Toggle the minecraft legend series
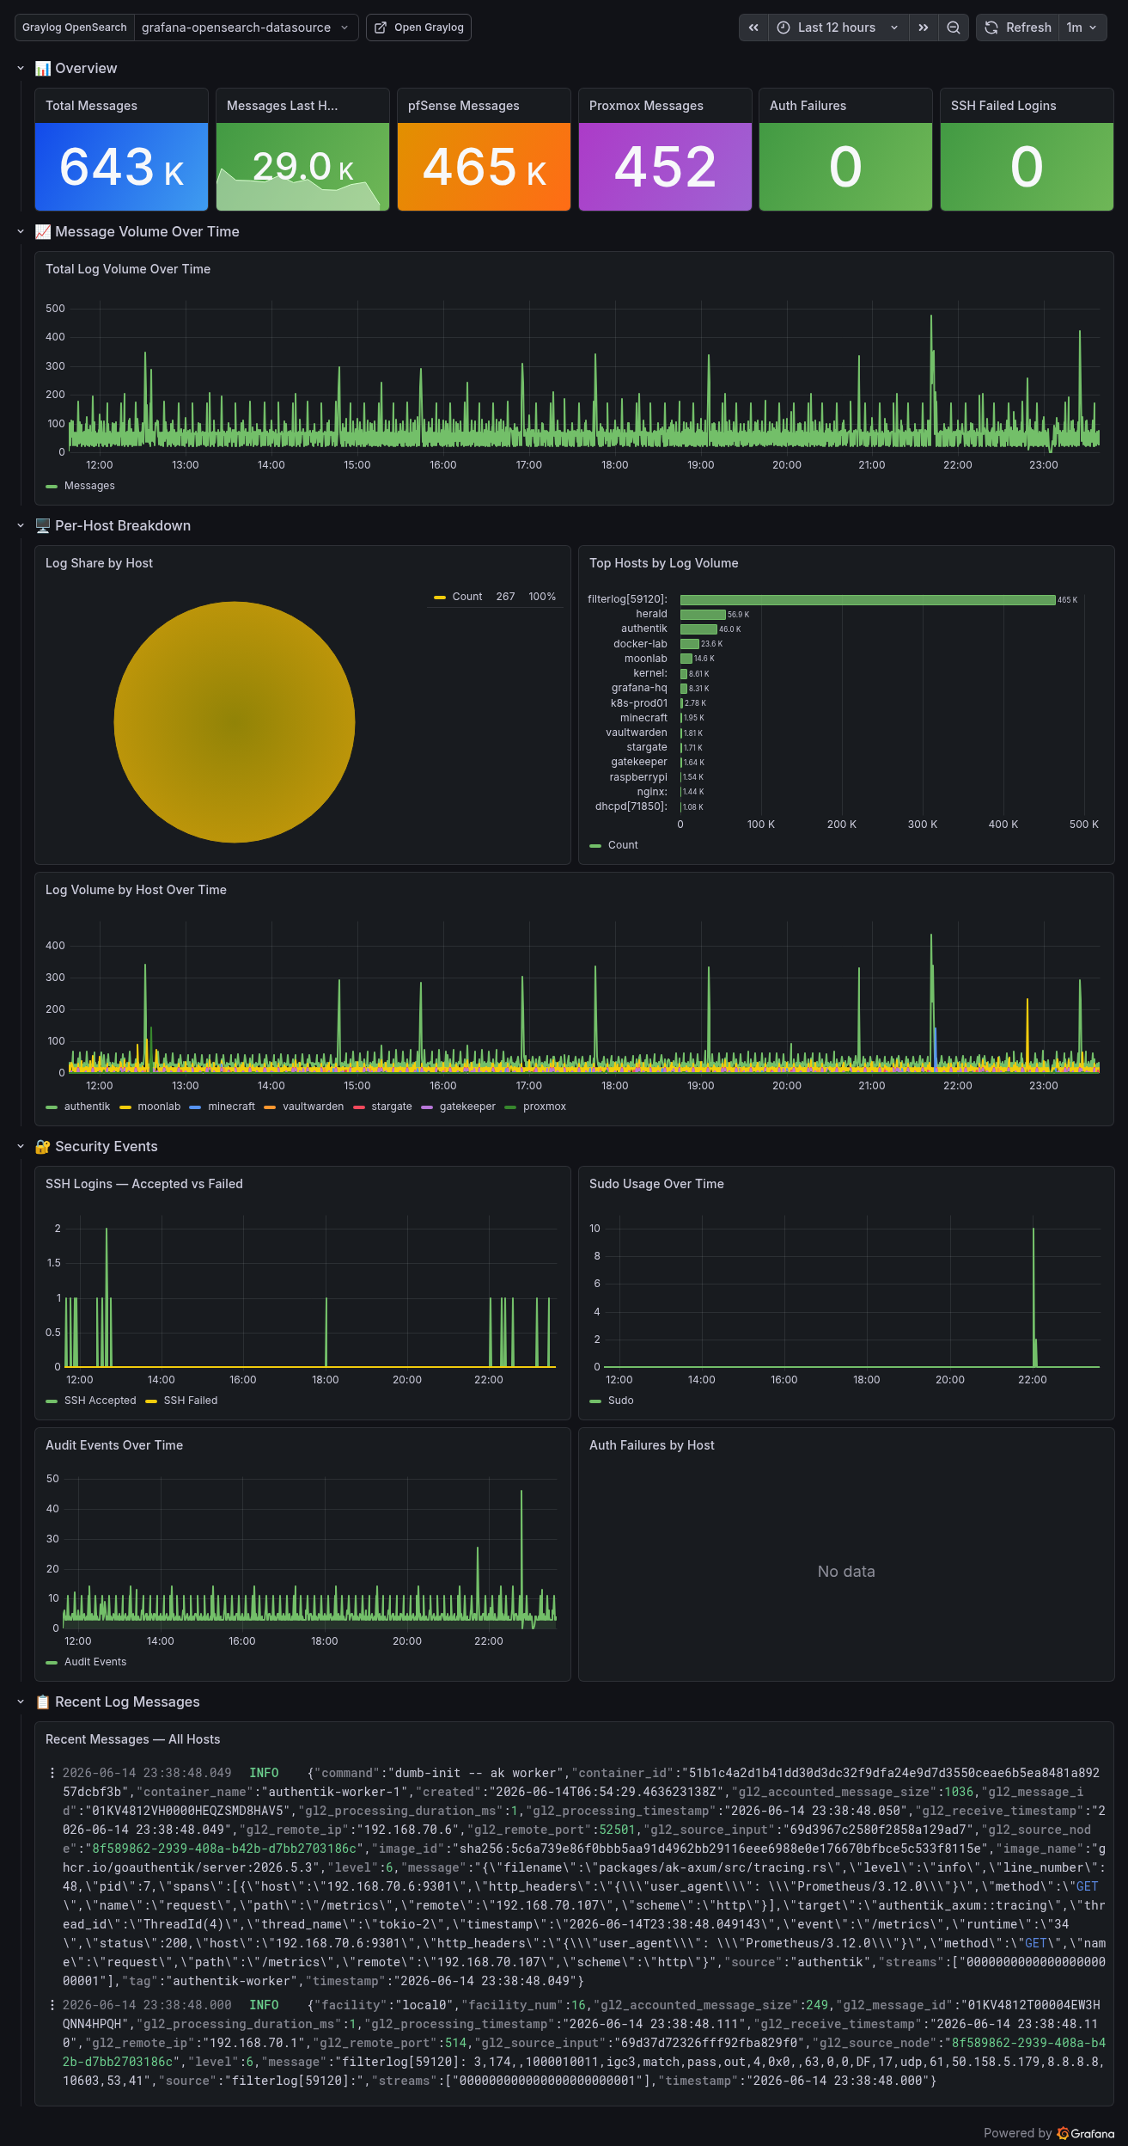 point(231,1107)
